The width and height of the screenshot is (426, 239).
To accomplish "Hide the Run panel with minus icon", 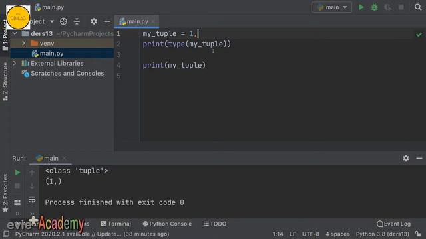I will point(419,158).
